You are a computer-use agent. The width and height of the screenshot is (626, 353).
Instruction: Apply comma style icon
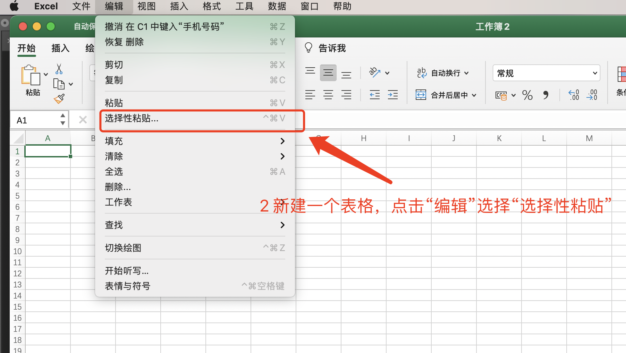tap(546, 95)
